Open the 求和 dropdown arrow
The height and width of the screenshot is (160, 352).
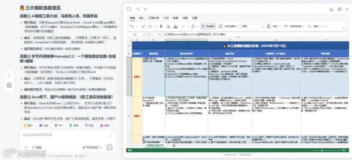pos(279,27)
